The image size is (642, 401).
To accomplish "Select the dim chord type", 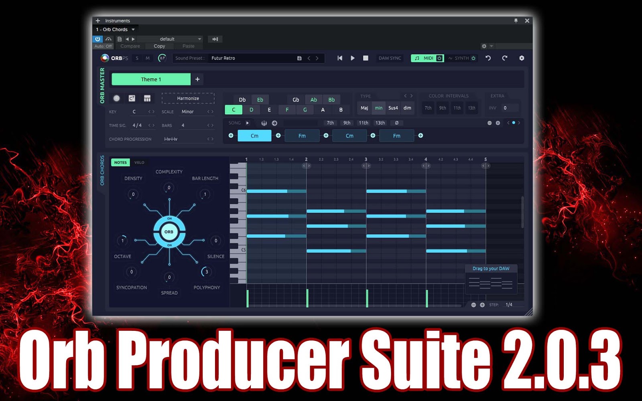I will pos(407,108).
